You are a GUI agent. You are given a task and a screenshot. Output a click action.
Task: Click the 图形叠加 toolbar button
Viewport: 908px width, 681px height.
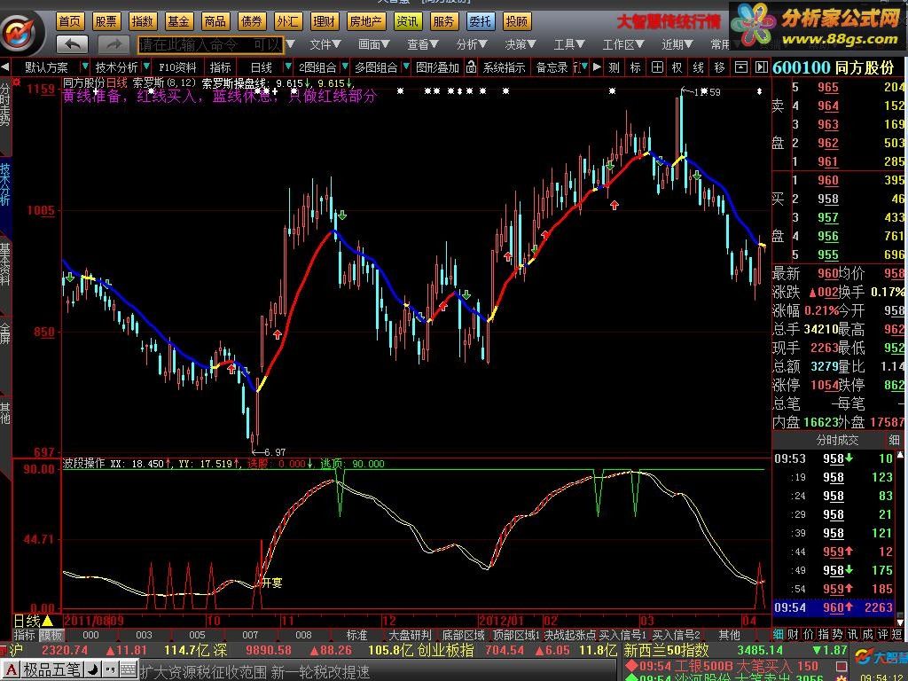tap(437, 67)
